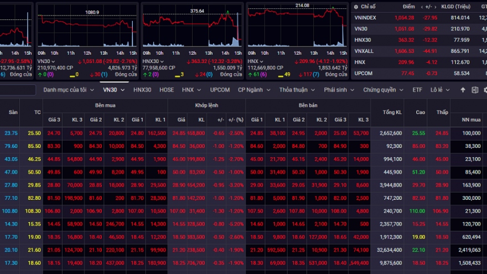Click the up arrow icon in tab bar
Image resolution: width=487 pixels, height=274 pixels.
(x=463, y=90)
